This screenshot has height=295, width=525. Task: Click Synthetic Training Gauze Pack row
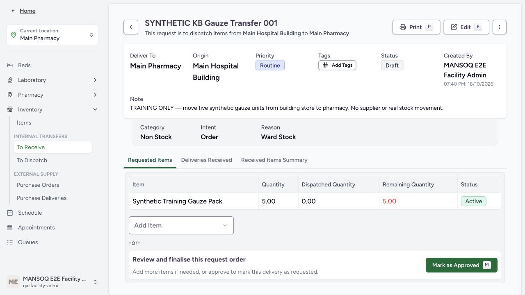[x=315, y=201]
